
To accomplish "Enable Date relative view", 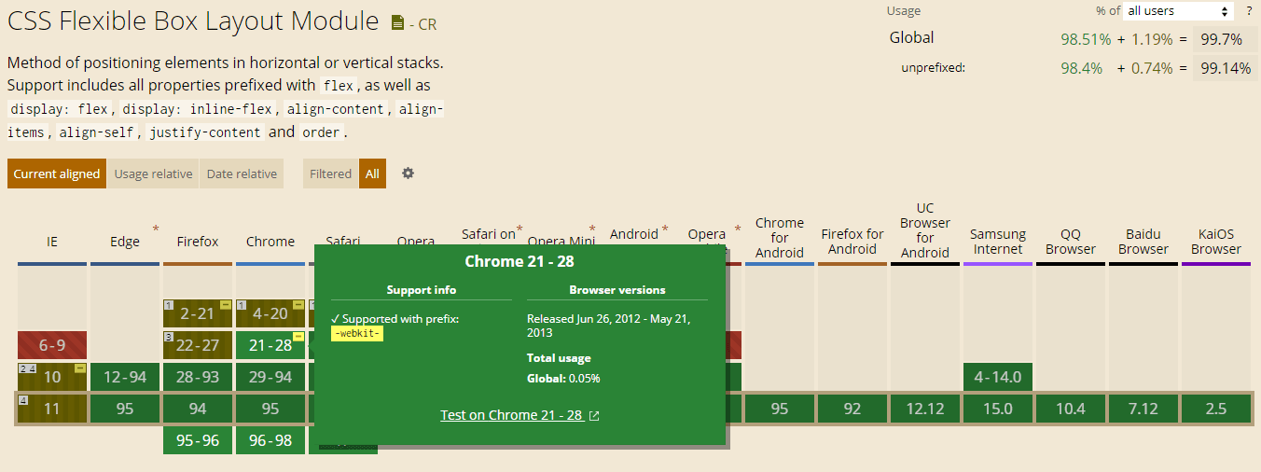I will coord(242,174).
